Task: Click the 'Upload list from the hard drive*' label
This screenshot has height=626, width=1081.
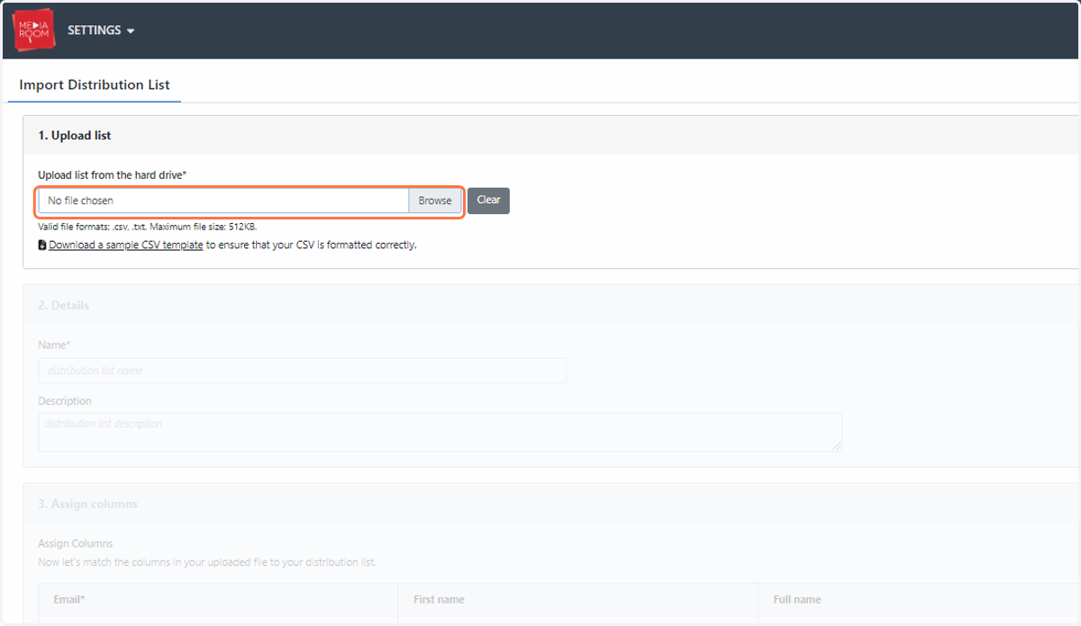Action: tap(113, 174)
